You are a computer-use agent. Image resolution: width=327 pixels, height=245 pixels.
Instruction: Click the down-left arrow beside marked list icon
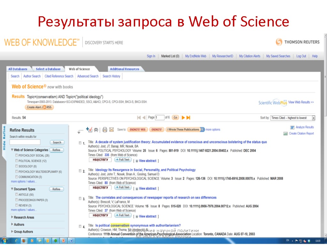(80, 131)
